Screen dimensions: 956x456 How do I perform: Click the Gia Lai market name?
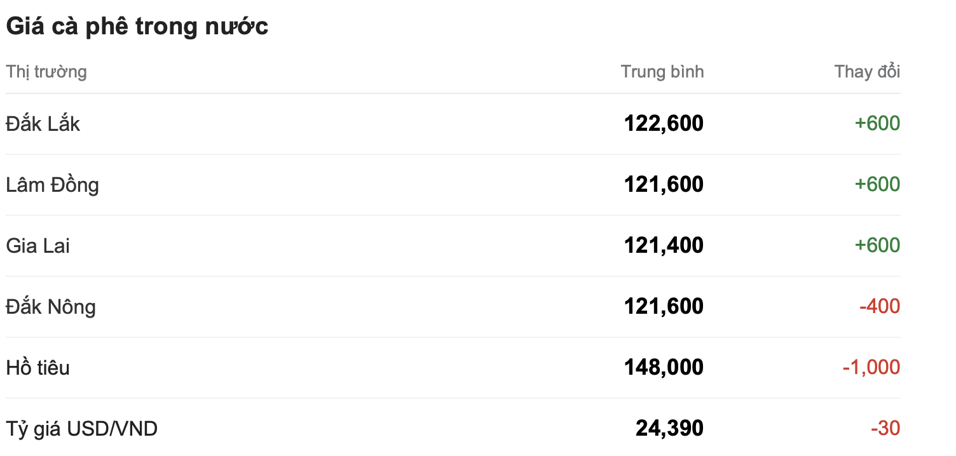click(38, 246)
